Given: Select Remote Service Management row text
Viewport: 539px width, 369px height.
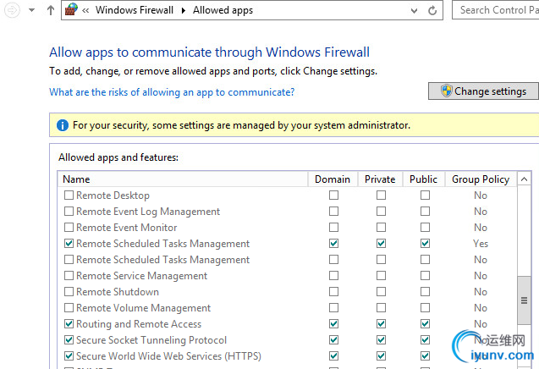Looking at the screenshot, I should [x=141, y=276].
